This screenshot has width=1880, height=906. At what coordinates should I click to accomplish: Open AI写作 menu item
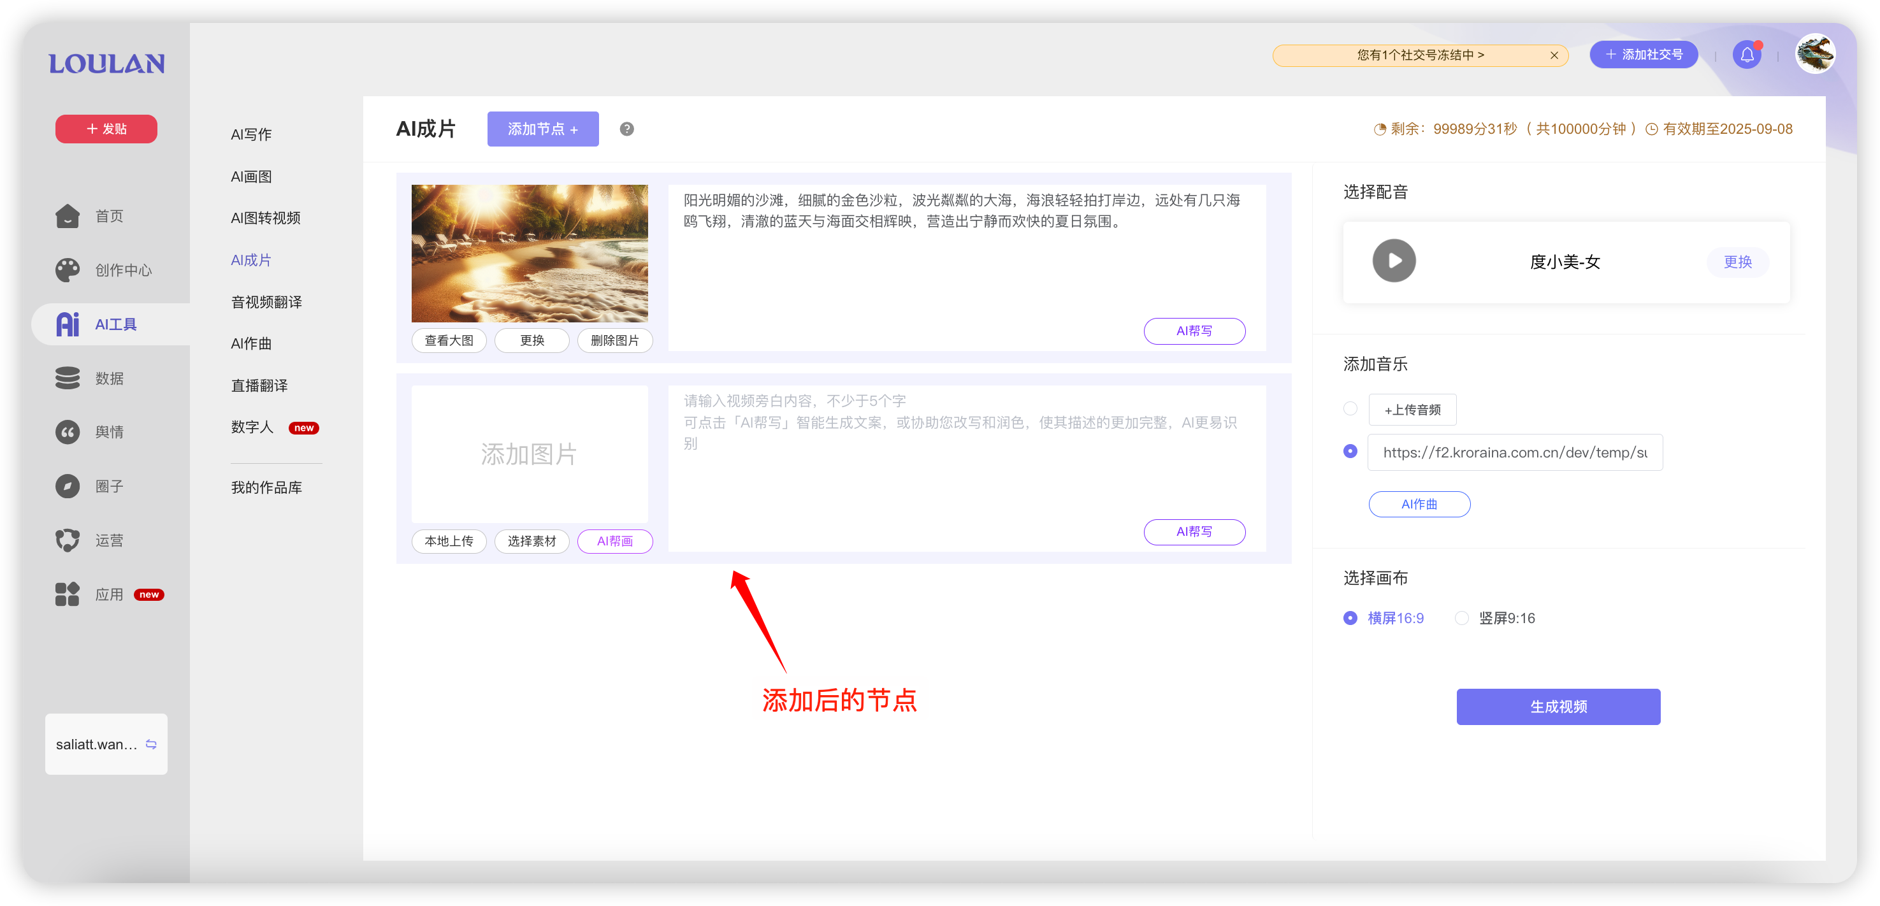pyautogui.click(x=251, y=134)
